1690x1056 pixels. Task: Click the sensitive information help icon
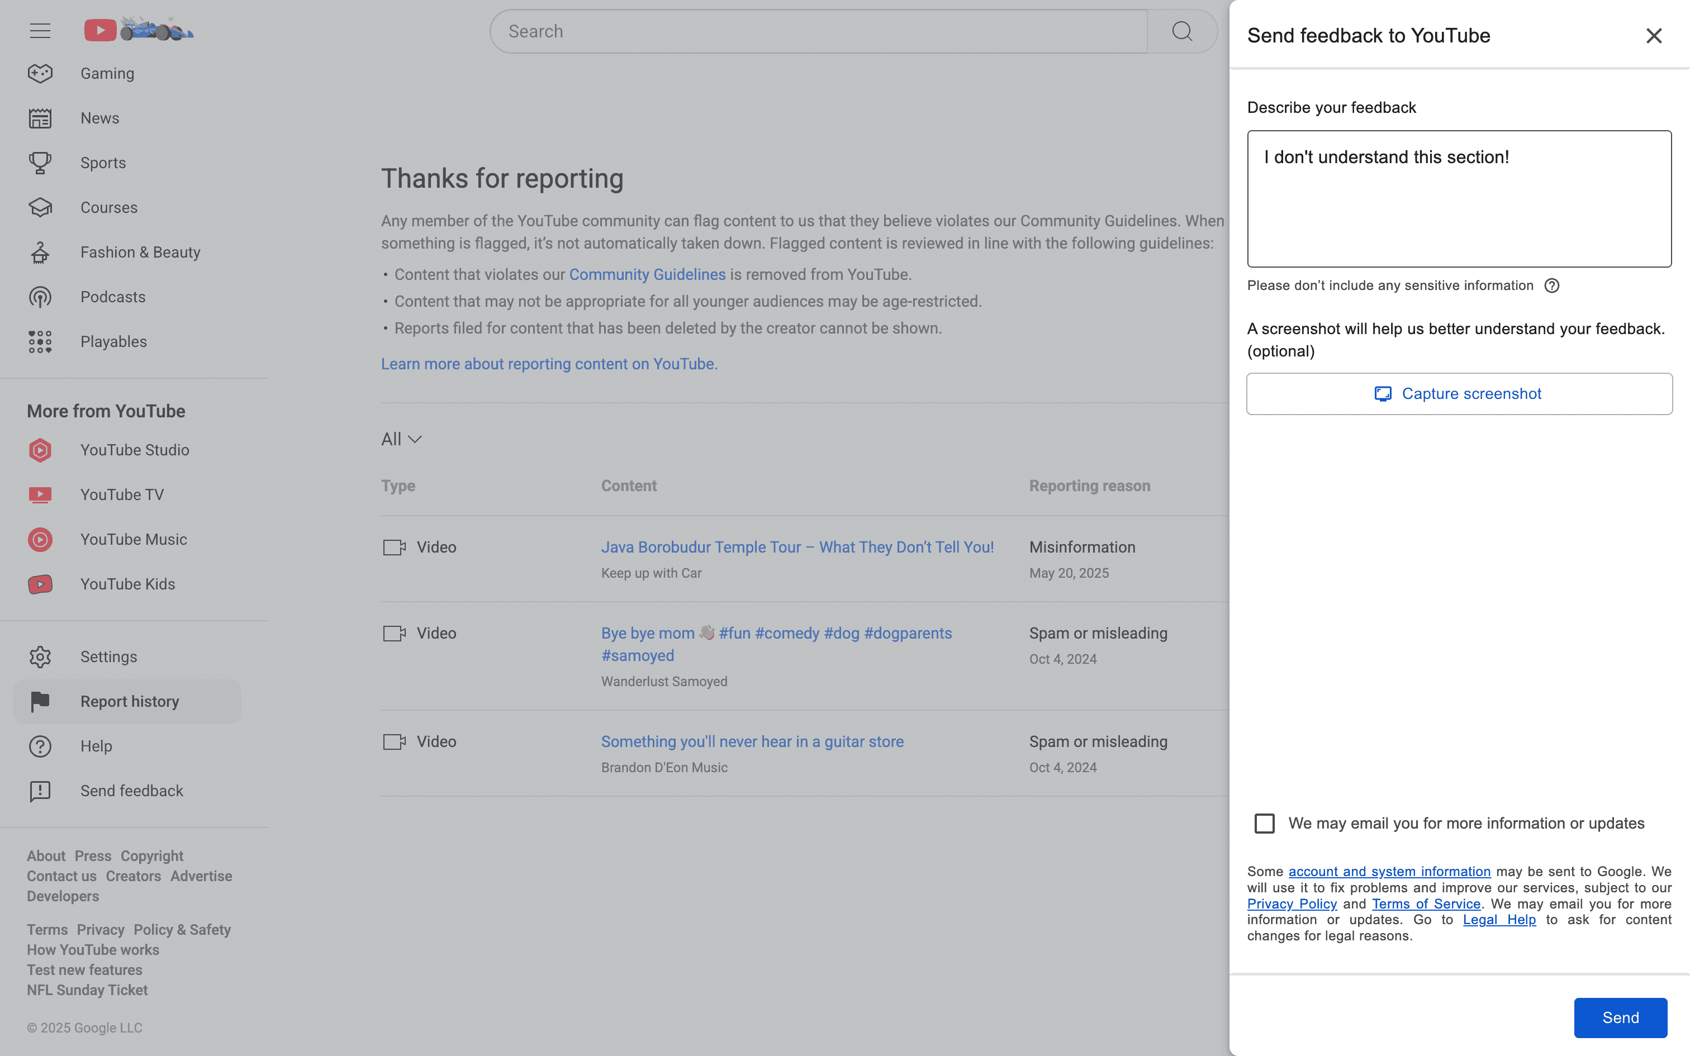click(1551, 286)
